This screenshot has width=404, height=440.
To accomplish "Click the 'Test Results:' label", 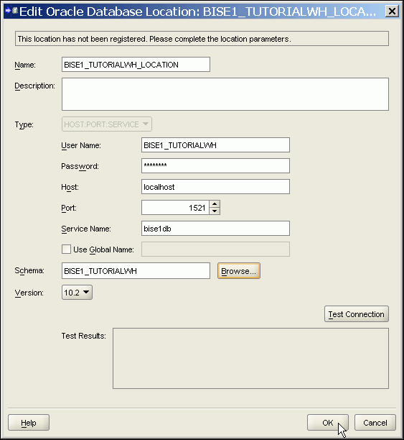I will click(x=83, y=336).
